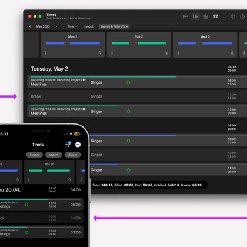Click the 18:30 / 09:00 day total times
Viewport: 247px width, 247px height.
(x=232, y=69)
